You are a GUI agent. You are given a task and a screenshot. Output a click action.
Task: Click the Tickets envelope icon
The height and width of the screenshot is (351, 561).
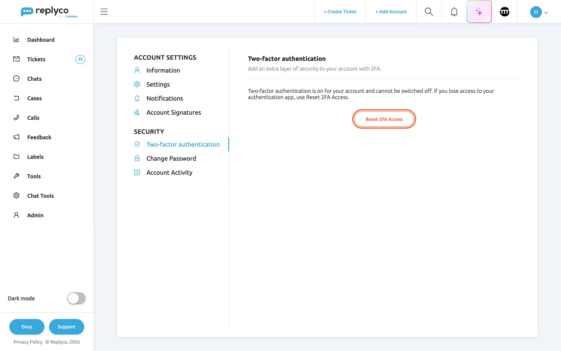[16, 59]
